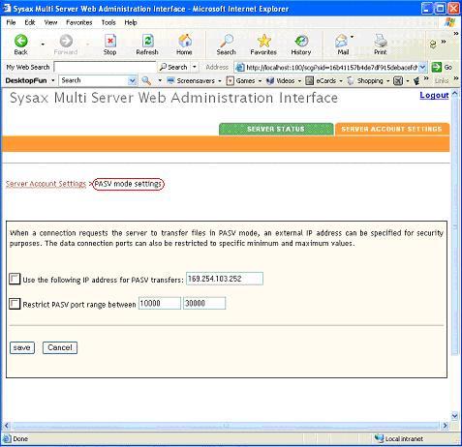
Task: Expand the Videos dropdown arrow
Action: click(299, 80)
